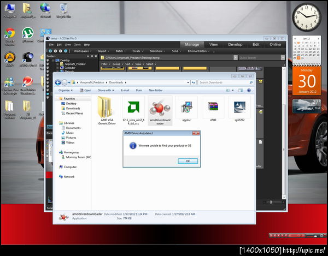Open Recent Places in the navigation pane
The width and height of the screenshot is (328, 256).
(x=72, y=114)
